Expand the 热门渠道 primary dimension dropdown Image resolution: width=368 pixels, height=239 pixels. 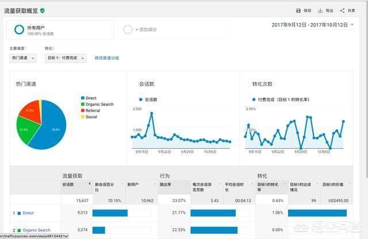(24, 58)
